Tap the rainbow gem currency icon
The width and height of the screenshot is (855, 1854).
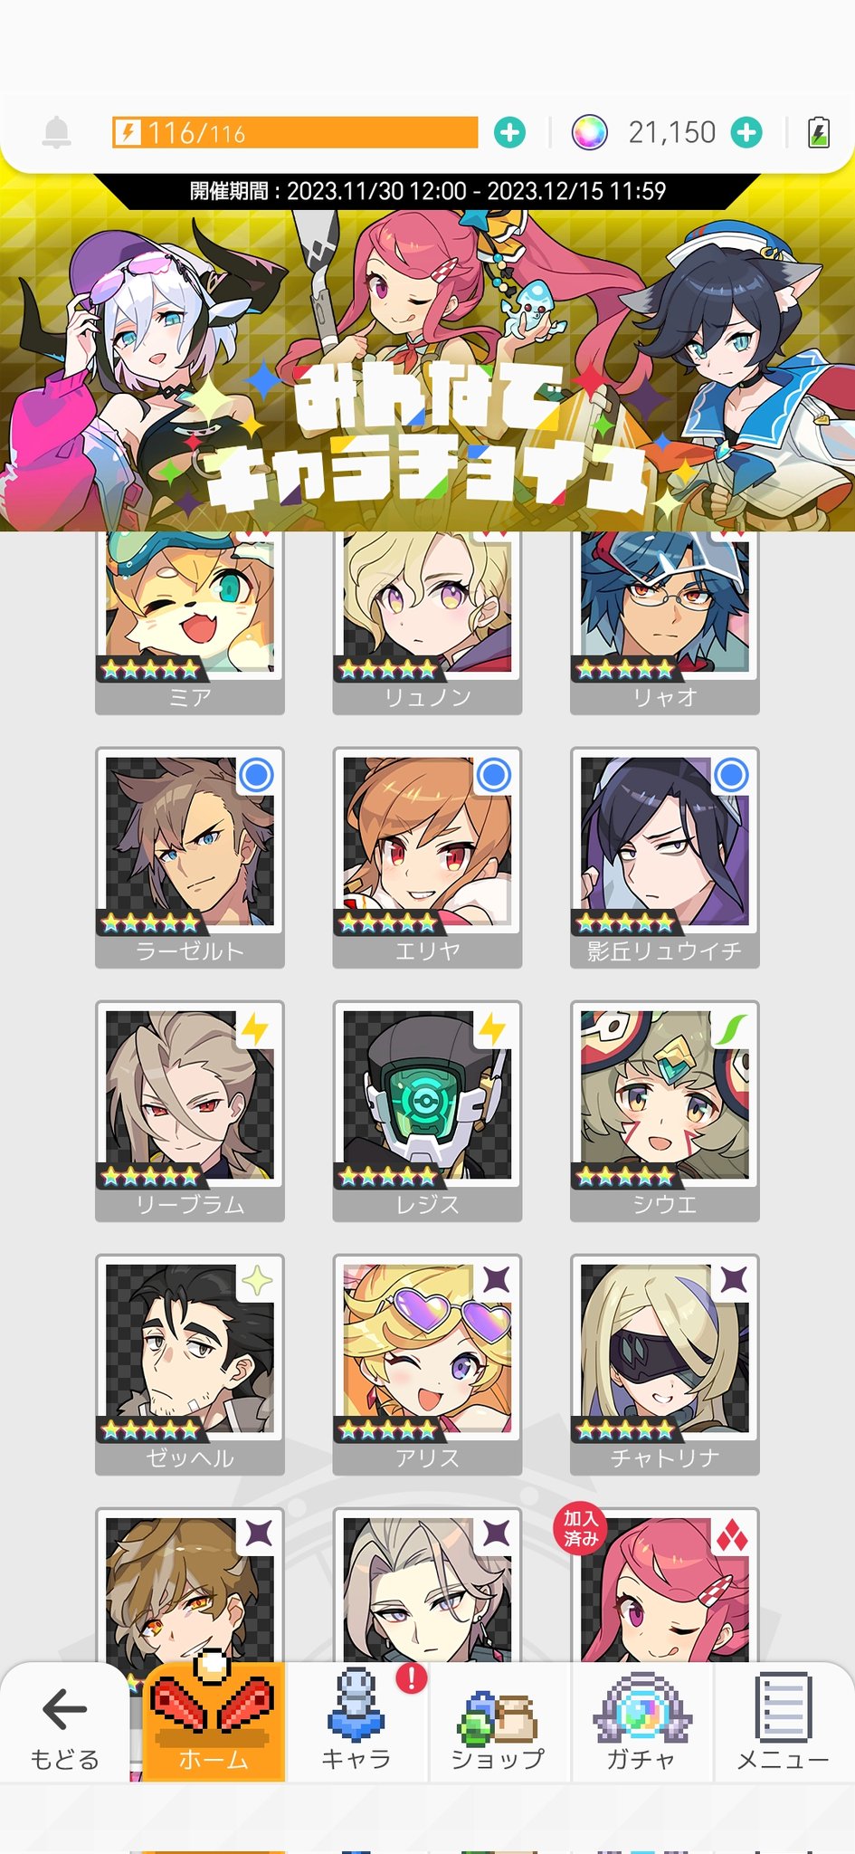point(589,133)
